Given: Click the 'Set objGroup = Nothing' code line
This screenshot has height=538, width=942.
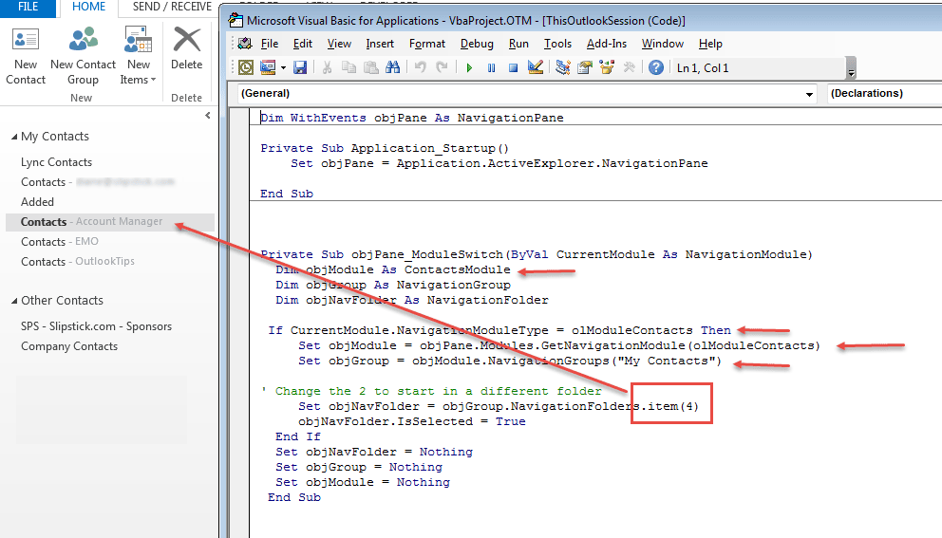Looking at the screenshot, I should tap(359, 467).
